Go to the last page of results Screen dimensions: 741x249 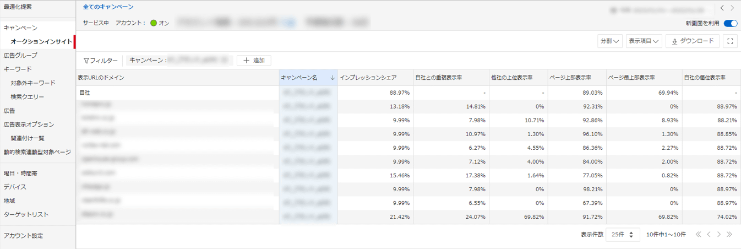tap(729, 234)
